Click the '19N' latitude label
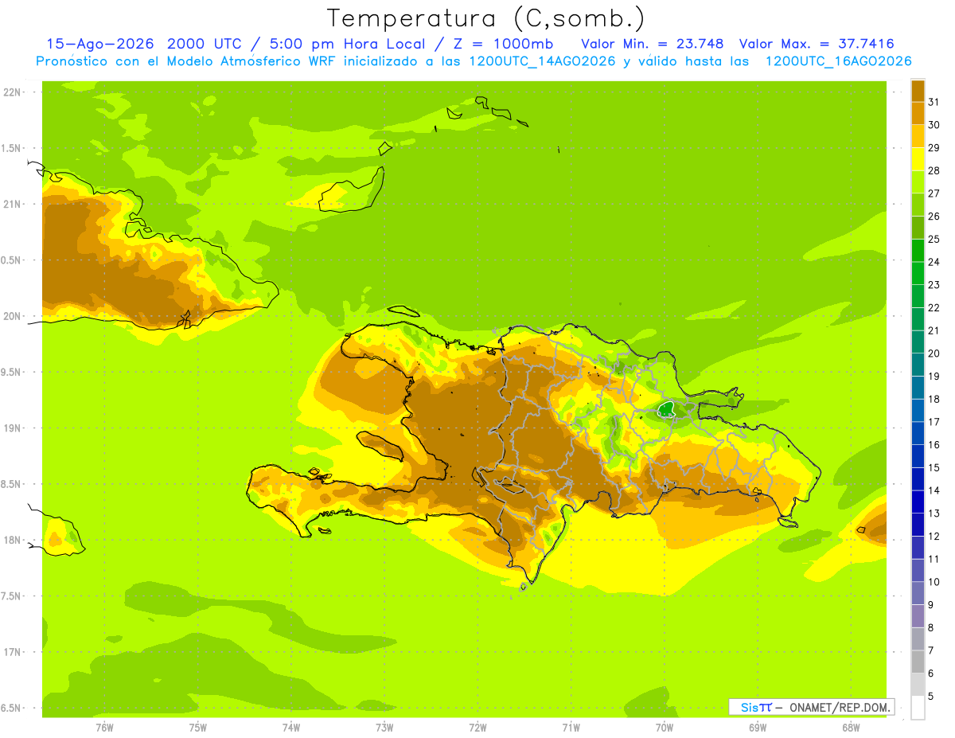Screen dimensions: 955x738 (13, 428)
